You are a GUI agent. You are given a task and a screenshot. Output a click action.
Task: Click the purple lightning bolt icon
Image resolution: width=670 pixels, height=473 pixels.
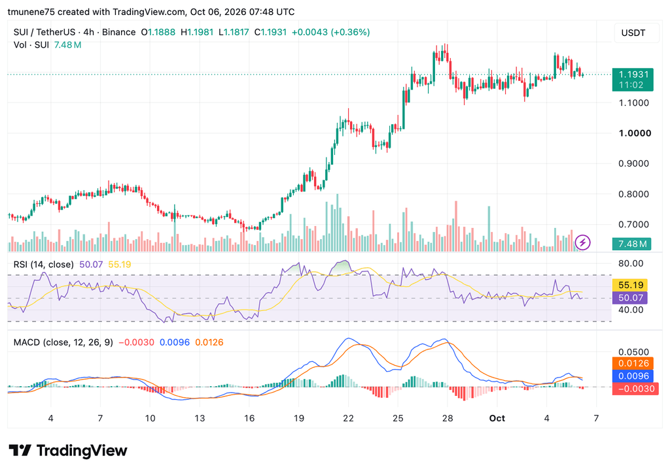[x=582, y=242]
